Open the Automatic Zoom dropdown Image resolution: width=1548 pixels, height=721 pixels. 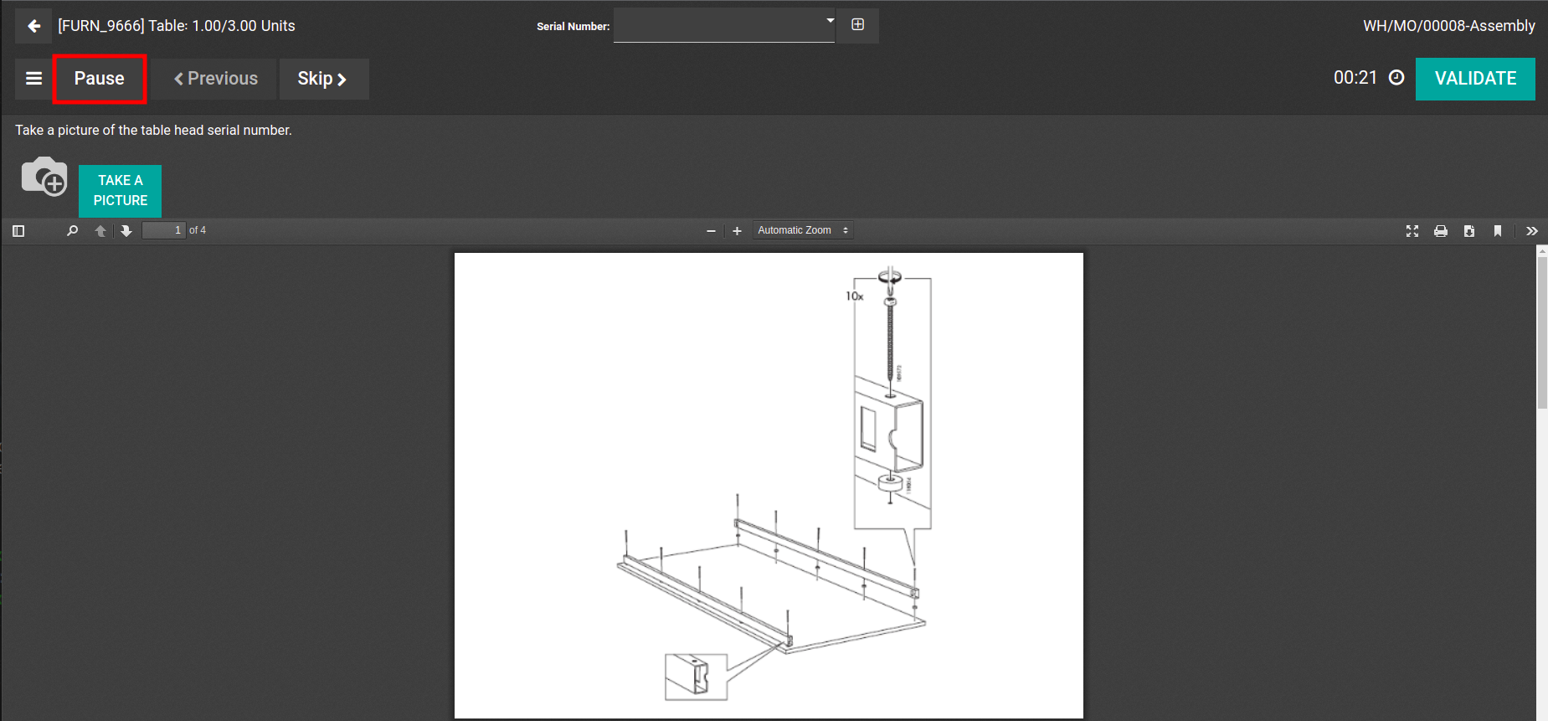[x=802, y=230]
